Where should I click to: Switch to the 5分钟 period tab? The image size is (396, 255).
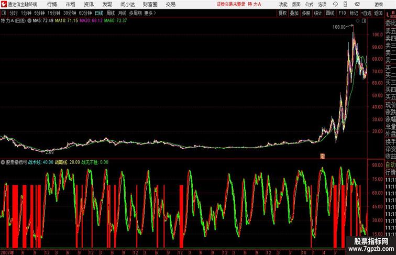point(39,13)
